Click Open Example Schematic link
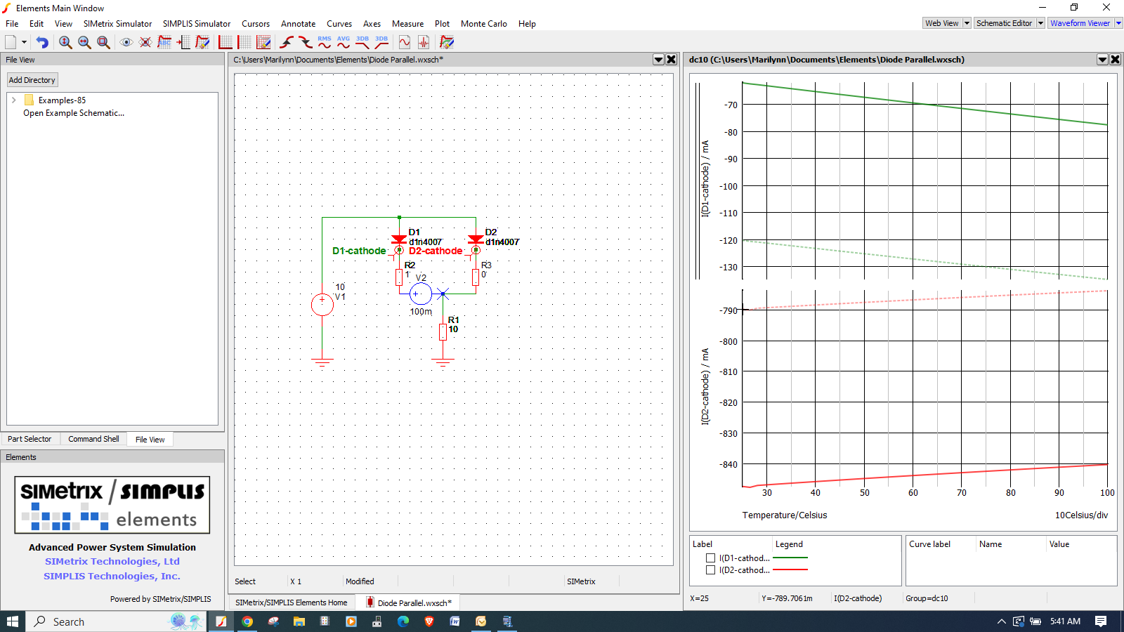Image resolution: width=1124 pixels, height=632 pixels. 74,113
